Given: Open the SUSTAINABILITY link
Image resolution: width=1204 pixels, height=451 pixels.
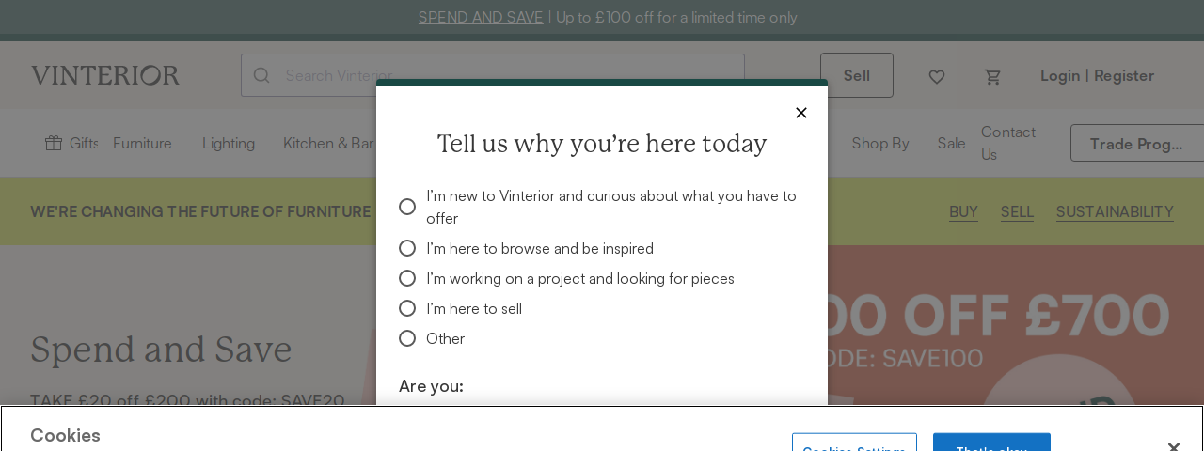Looking at the screenshot, I should tap(1115, 211).
